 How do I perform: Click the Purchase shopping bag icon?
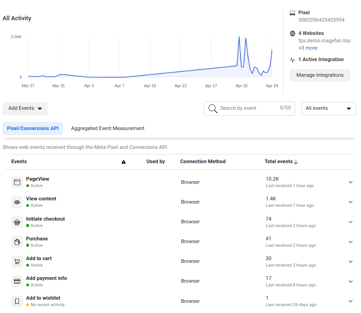click(17, 242)
